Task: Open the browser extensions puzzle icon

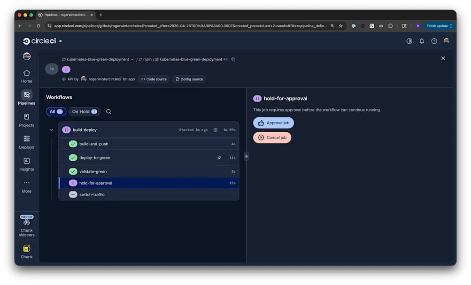Action: pos(391,26)
